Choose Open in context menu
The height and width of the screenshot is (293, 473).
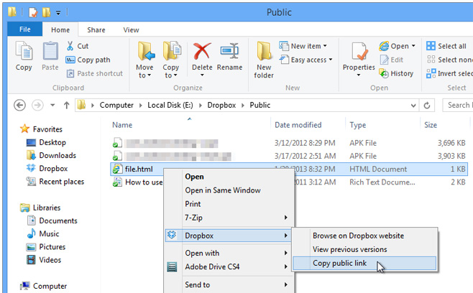pos(194,177)
